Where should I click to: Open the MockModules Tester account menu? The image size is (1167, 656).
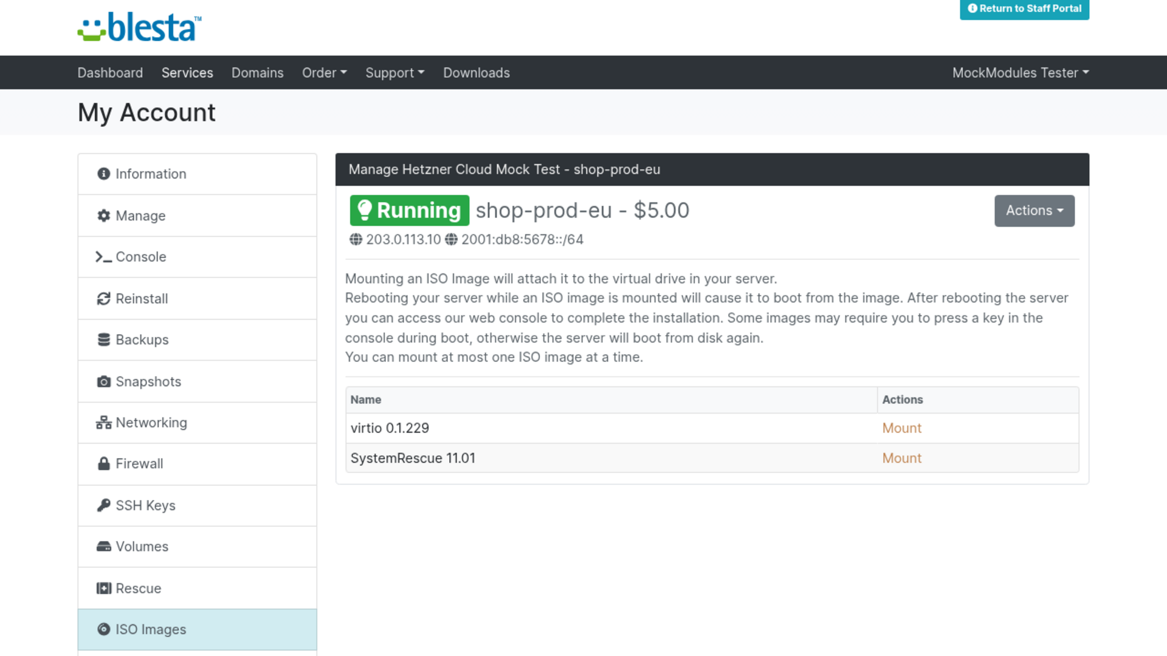click(1021, 73)
